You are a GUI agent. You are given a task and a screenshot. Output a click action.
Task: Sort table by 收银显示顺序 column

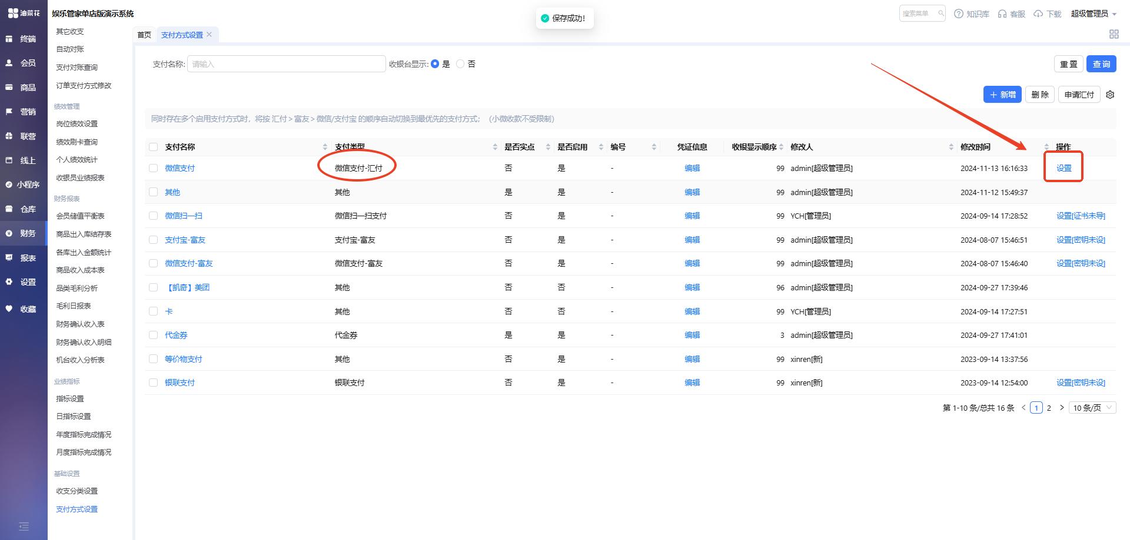782,147
